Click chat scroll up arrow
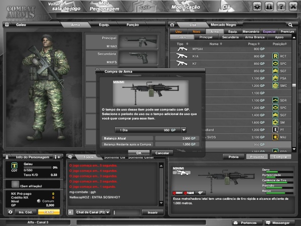The image size is (301, 226). pos(161,165)
